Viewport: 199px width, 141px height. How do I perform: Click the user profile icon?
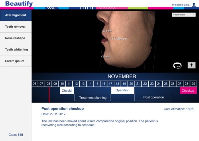(194, 5)
